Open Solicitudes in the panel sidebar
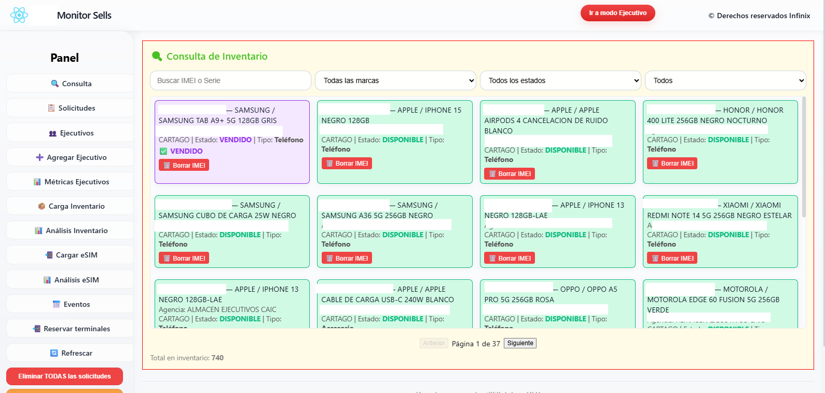This screenshot has width=825, height=393. [70, 108]
